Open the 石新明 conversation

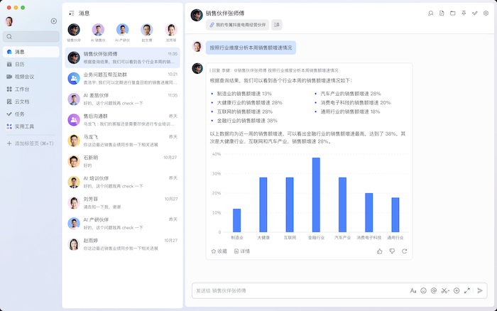(122, 161)
